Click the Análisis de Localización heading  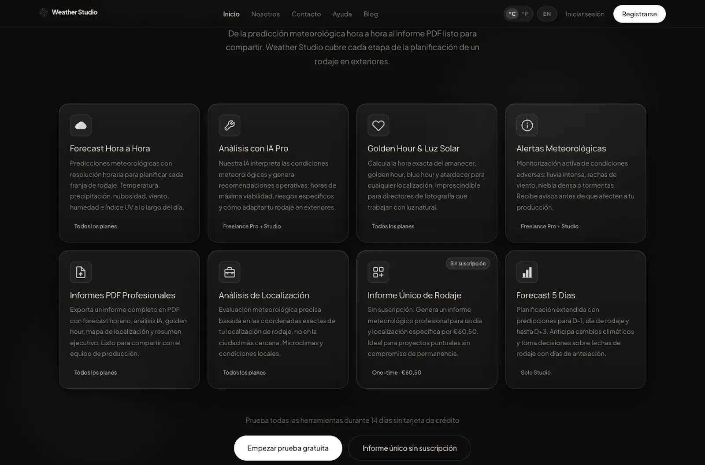[264, 295]
